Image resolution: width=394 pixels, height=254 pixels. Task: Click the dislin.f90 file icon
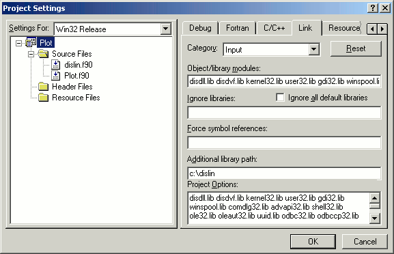point(56,65)
